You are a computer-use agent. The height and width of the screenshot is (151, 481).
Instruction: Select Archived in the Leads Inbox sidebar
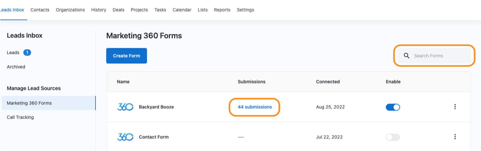point(16,67)
